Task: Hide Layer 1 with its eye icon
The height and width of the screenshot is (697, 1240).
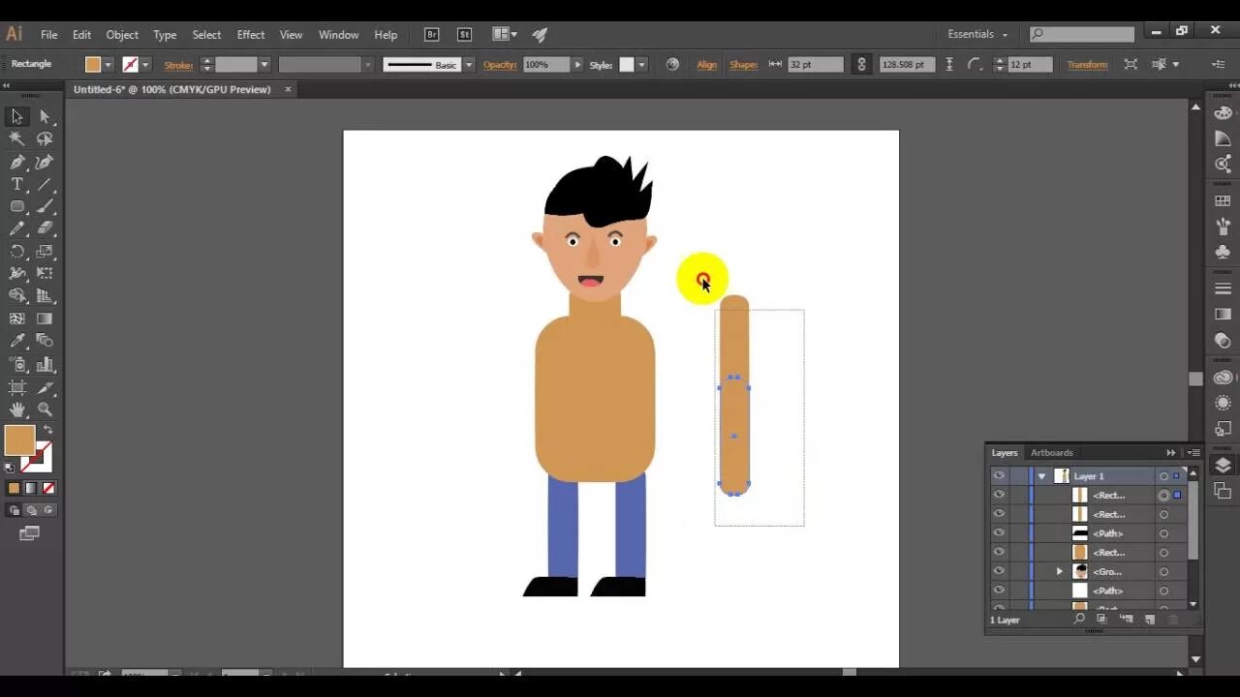Action: coord(999,475)
